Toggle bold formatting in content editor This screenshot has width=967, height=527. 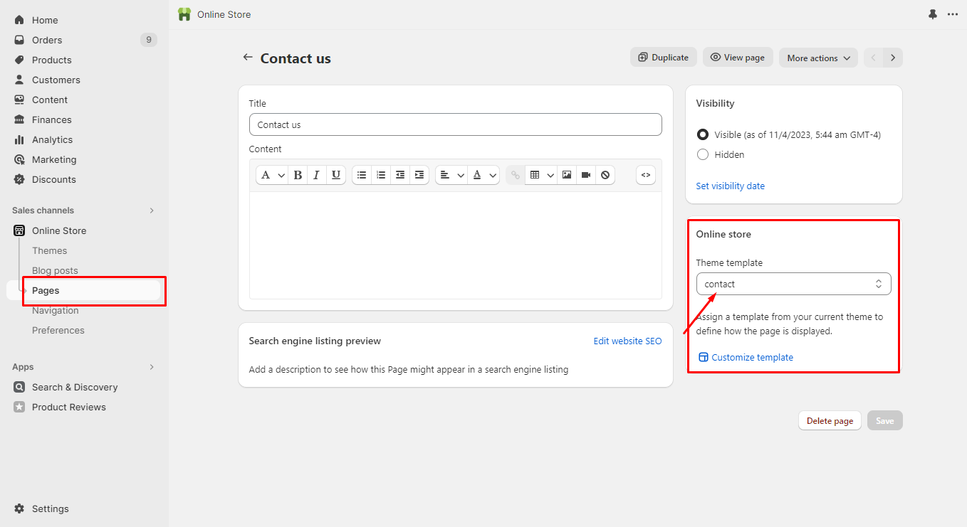tap(298, 175)
